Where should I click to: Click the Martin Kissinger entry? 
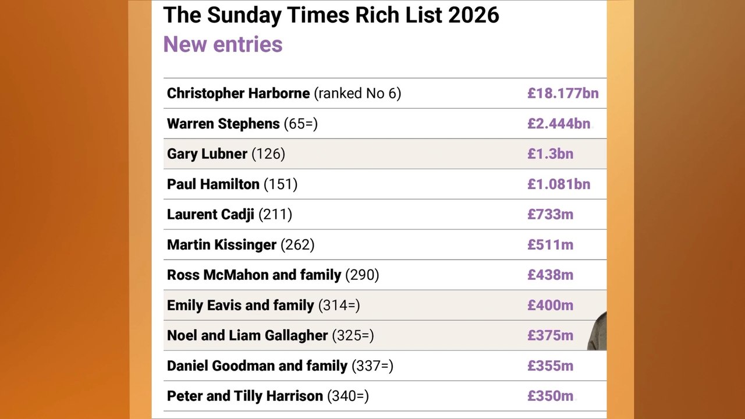pyautogui.click(x=385, y=244)
